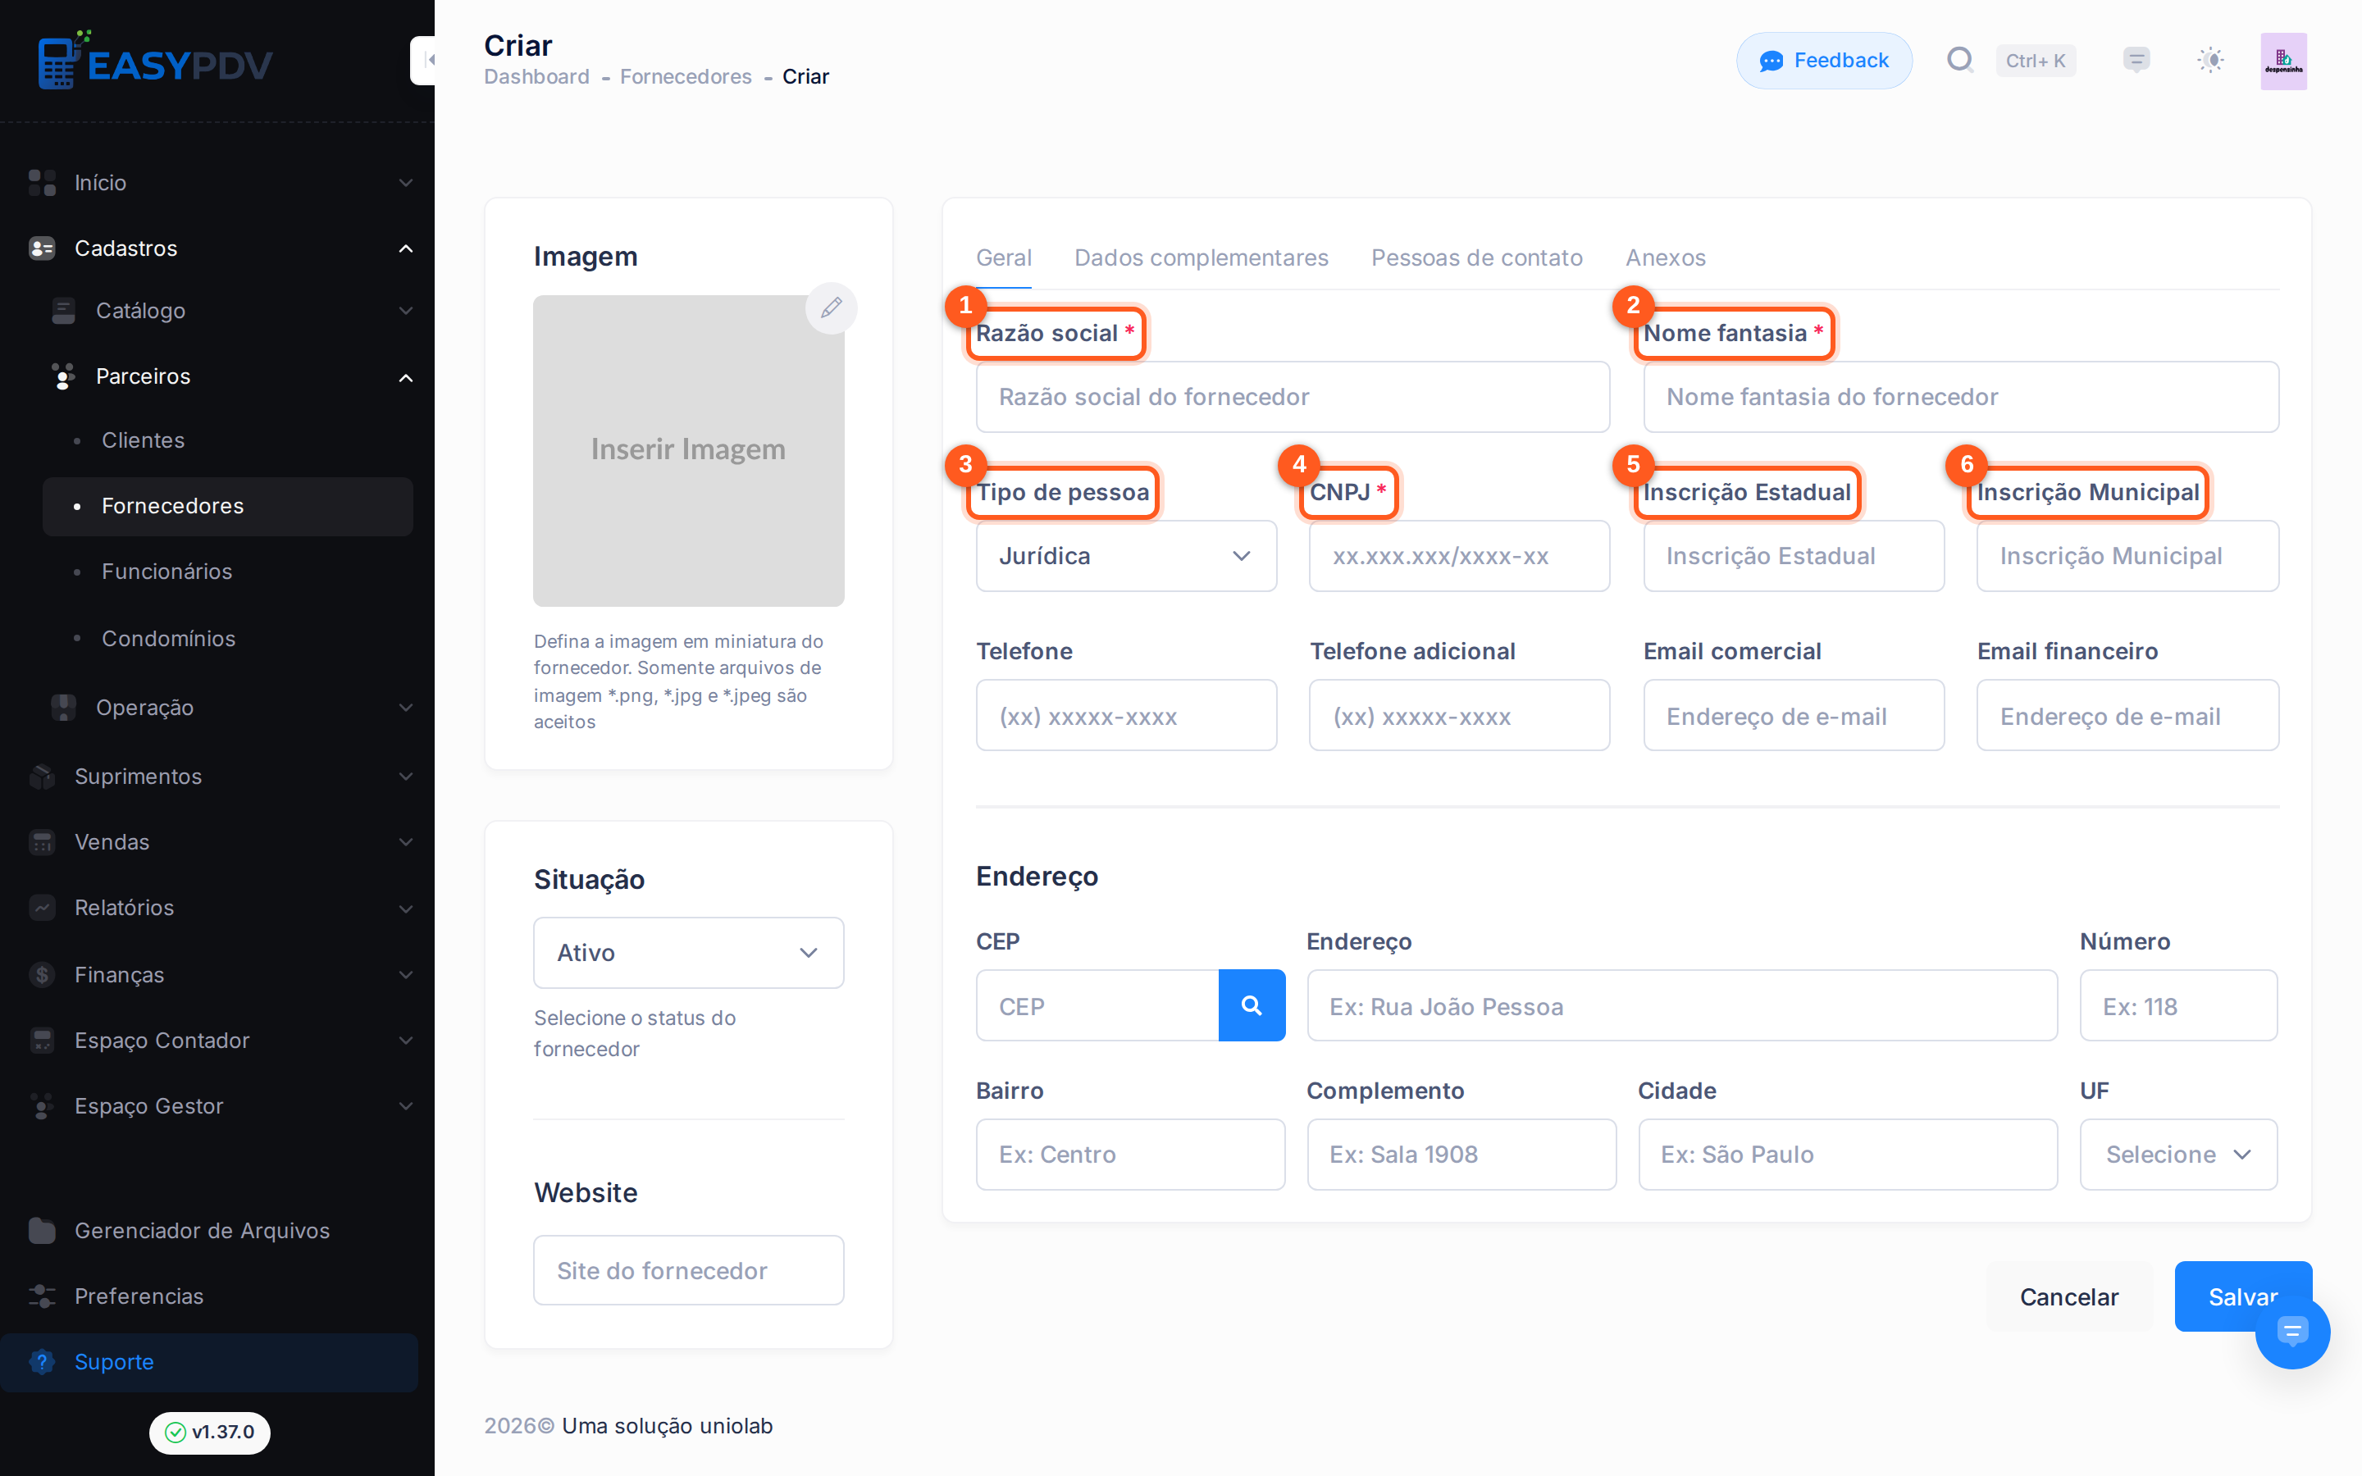
Task: Focus the Razão social input field
Action: (1293, 396)
